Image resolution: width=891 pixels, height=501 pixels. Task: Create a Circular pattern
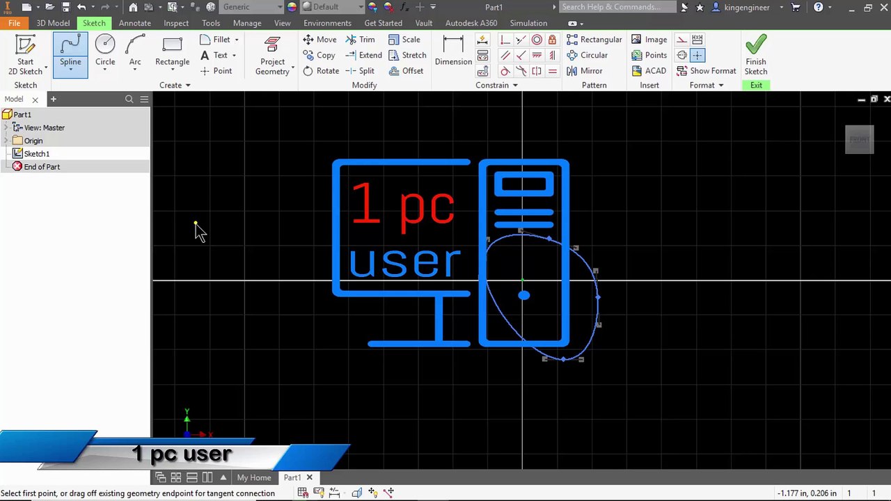(x=587, y=55)
